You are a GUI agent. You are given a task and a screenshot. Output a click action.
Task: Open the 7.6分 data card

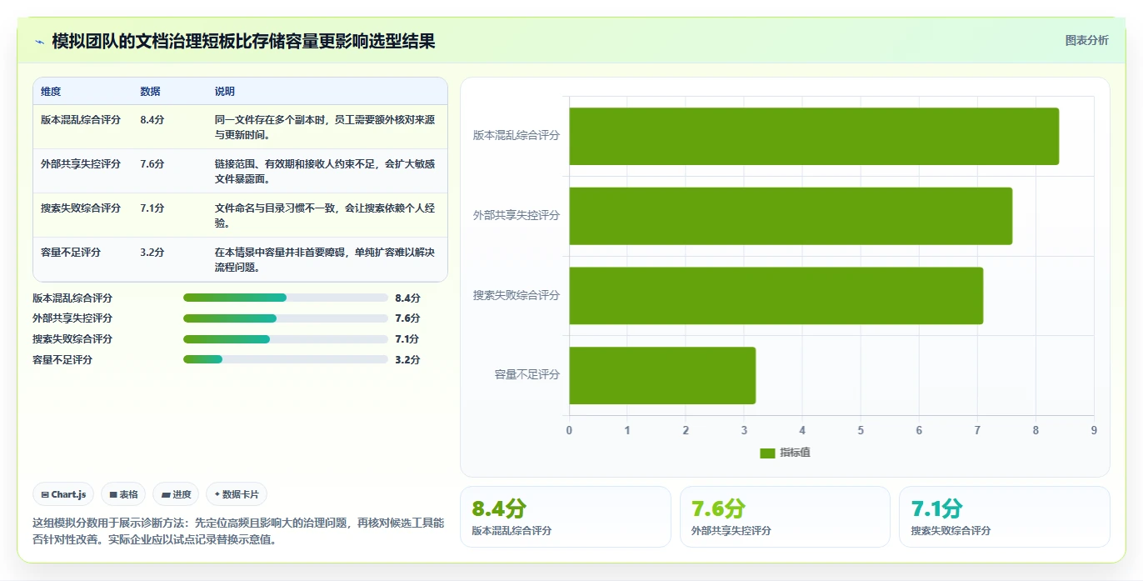pyautogui.click(x=785, y=517)
